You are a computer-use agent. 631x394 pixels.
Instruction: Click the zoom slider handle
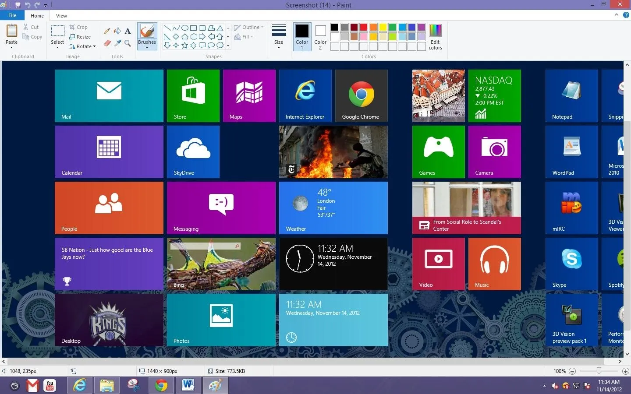coord(599,371)
